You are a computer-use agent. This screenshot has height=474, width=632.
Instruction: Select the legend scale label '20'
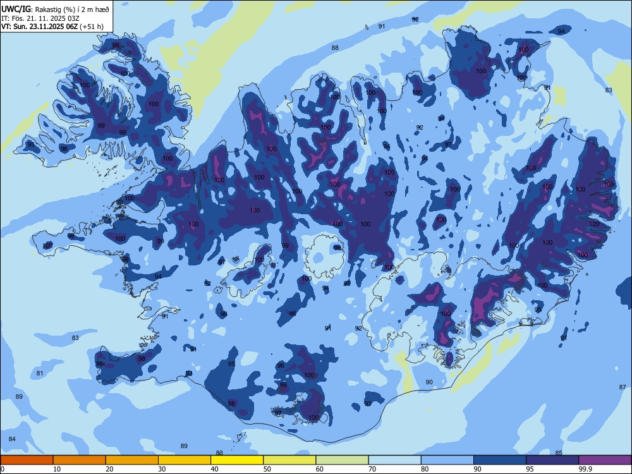click(x=109, y=469)
